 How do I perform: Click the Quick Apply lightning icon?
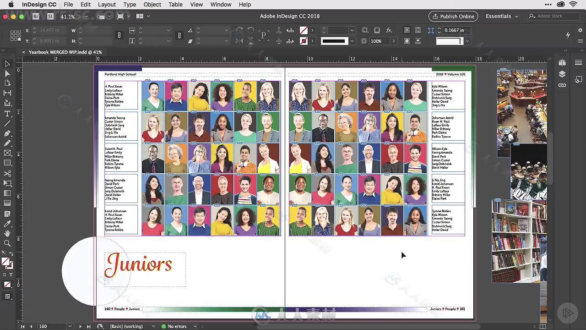point(568,35)
